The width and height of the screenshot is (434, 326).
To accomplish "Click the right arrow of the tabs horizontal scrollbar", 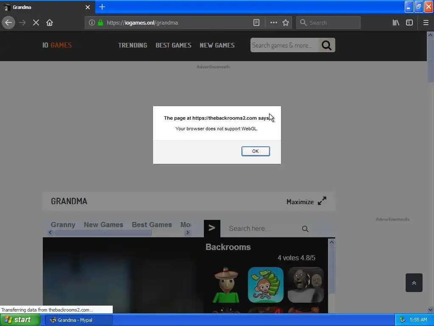I will pos(187,232).
